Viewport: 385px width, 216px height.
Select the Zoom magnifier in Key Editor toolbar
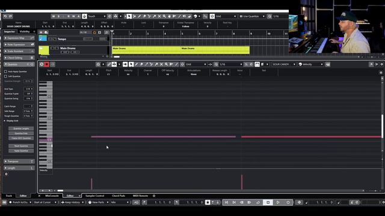point(166,64)
